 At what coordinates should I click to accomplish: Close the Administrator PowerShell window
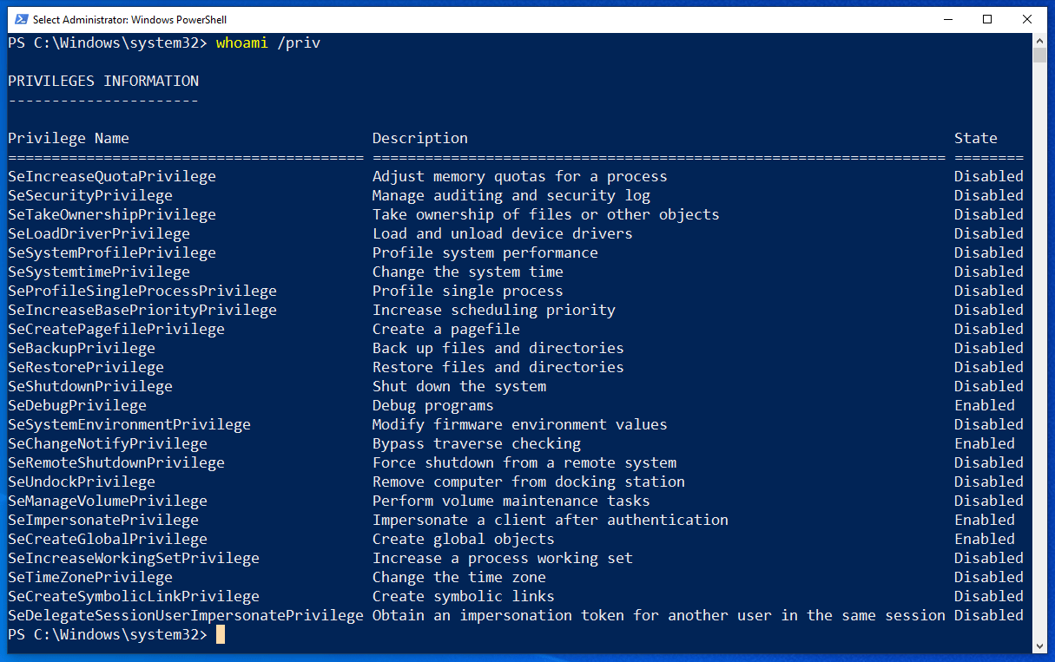1027,19
